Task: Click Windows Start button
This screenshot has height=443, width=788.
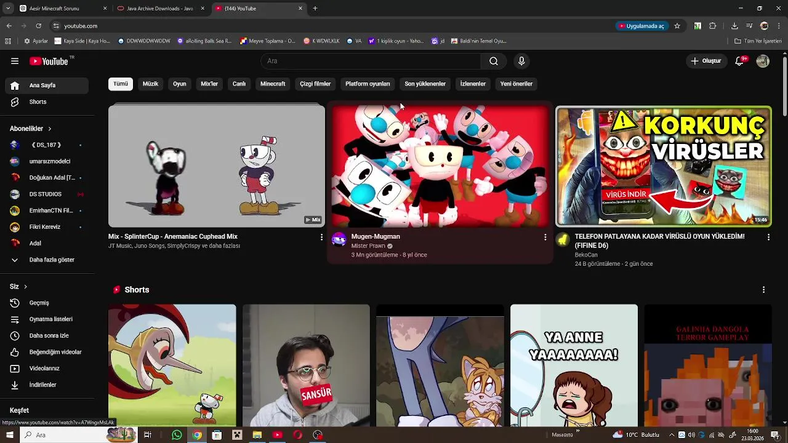Action: tap(9, 435)
